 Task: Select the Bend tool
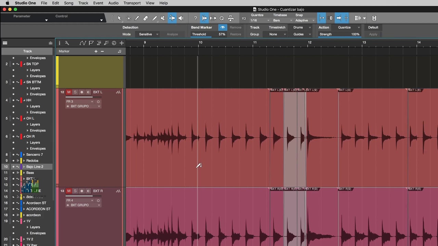click(172, 18)
